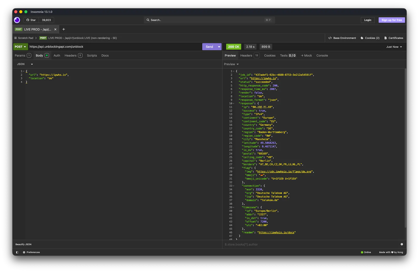The height and width of the screenshot is (272, 419).
Task: Open the Preview mode dropdown
Action: click(231, 64)
